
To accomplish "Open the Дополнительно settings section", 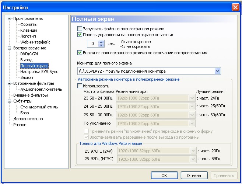I will coord(28,119).
